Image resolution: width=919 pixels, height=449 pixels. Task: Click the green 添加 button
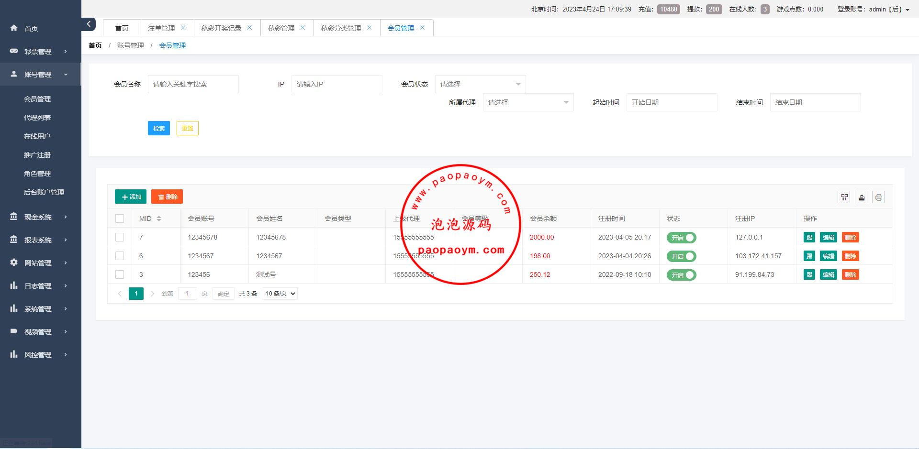(x=131, y=197)
